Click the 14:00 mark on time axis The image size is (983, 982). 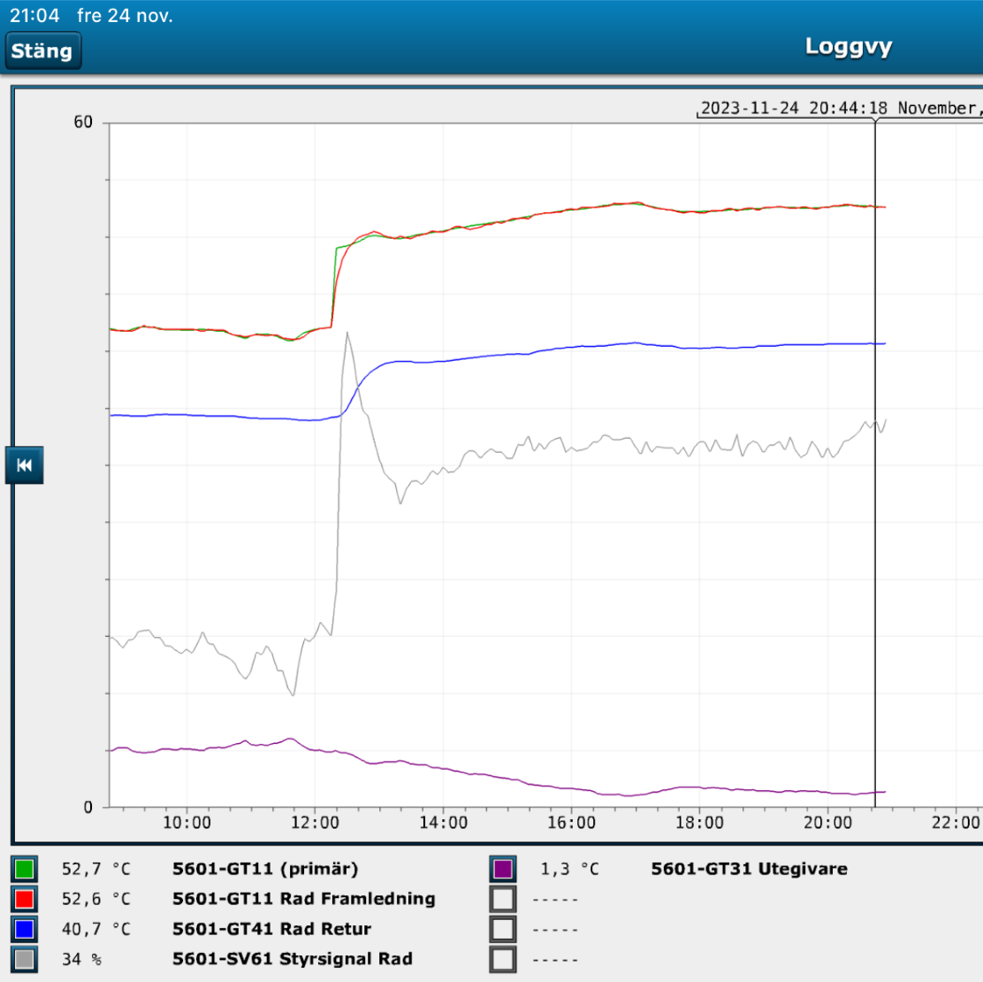443,823
